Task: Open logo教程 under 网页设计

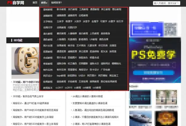Action: point(61,75)
